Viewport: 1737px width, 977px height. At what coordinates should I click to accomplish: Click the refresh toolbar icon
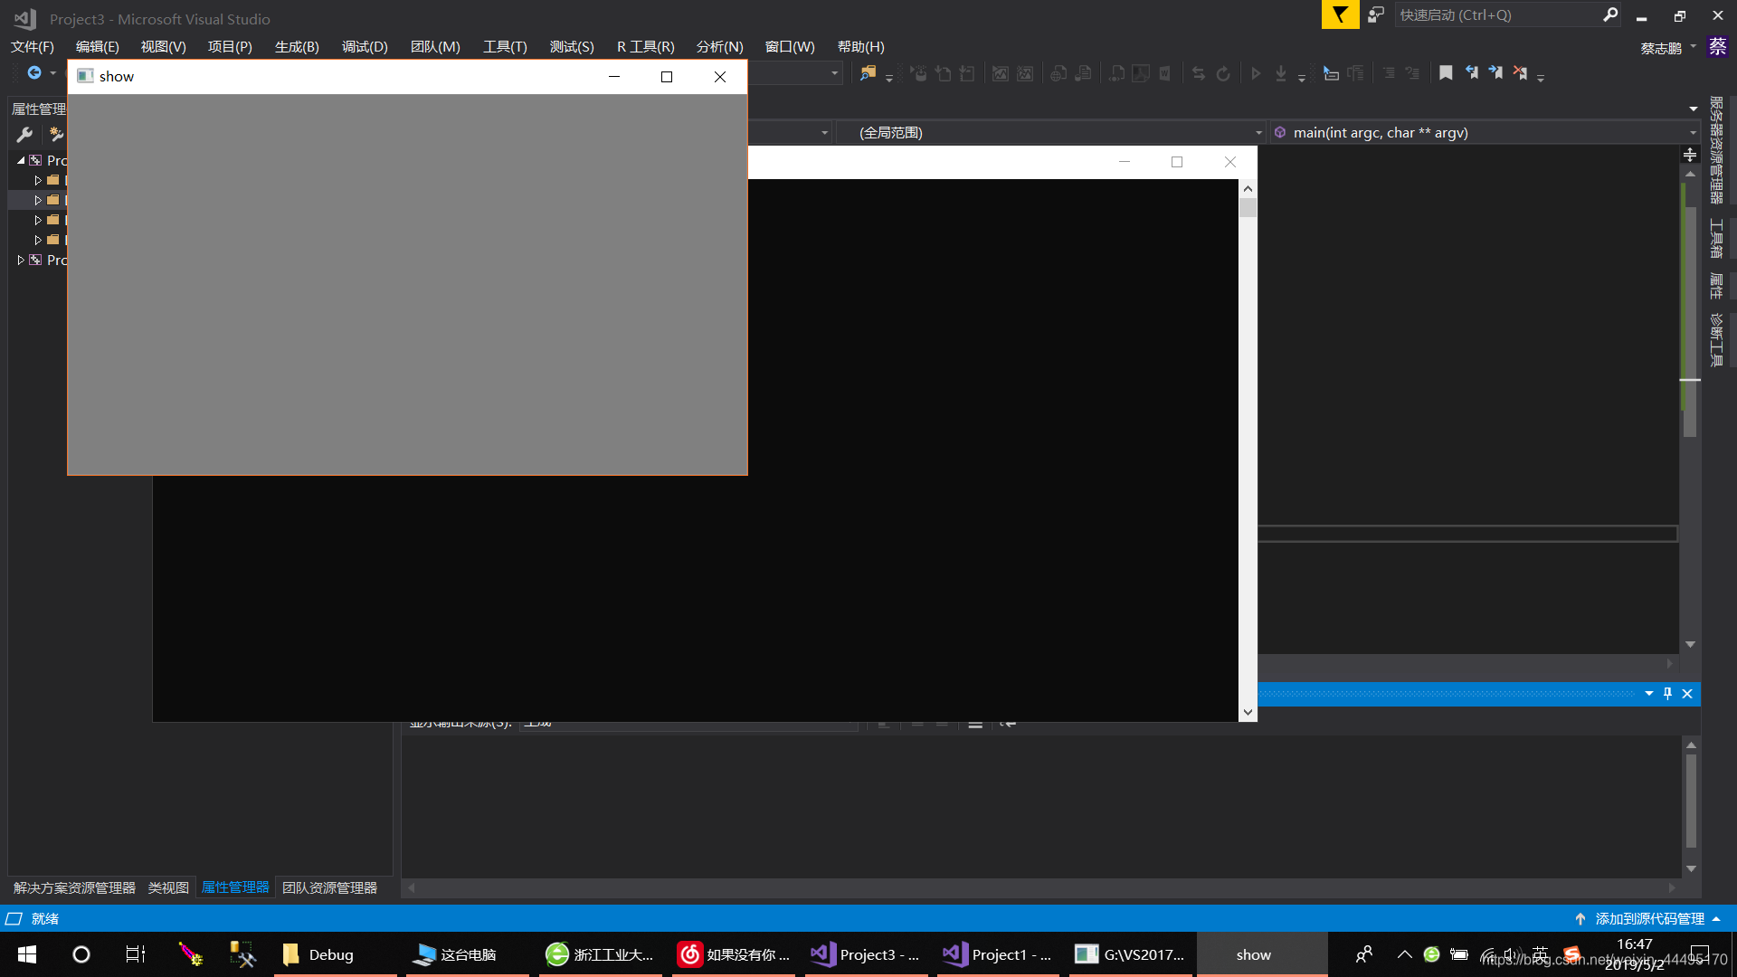[1223, 73]
